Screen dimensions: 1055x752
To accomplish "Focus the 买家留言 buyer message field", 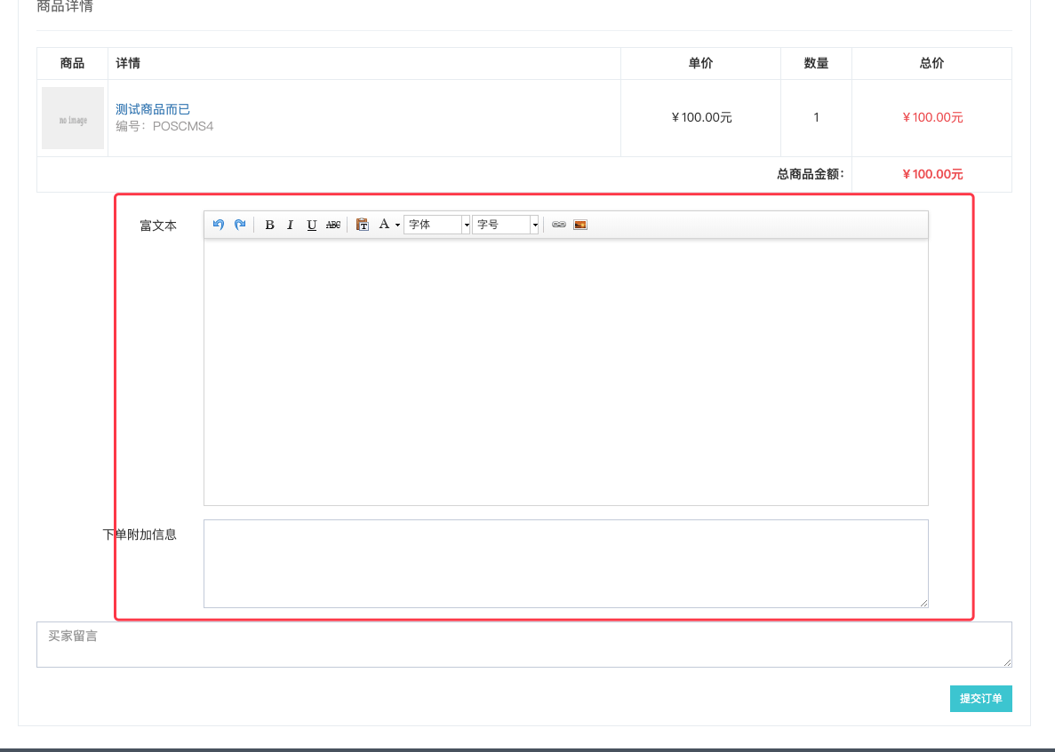I will click(524, 645).
